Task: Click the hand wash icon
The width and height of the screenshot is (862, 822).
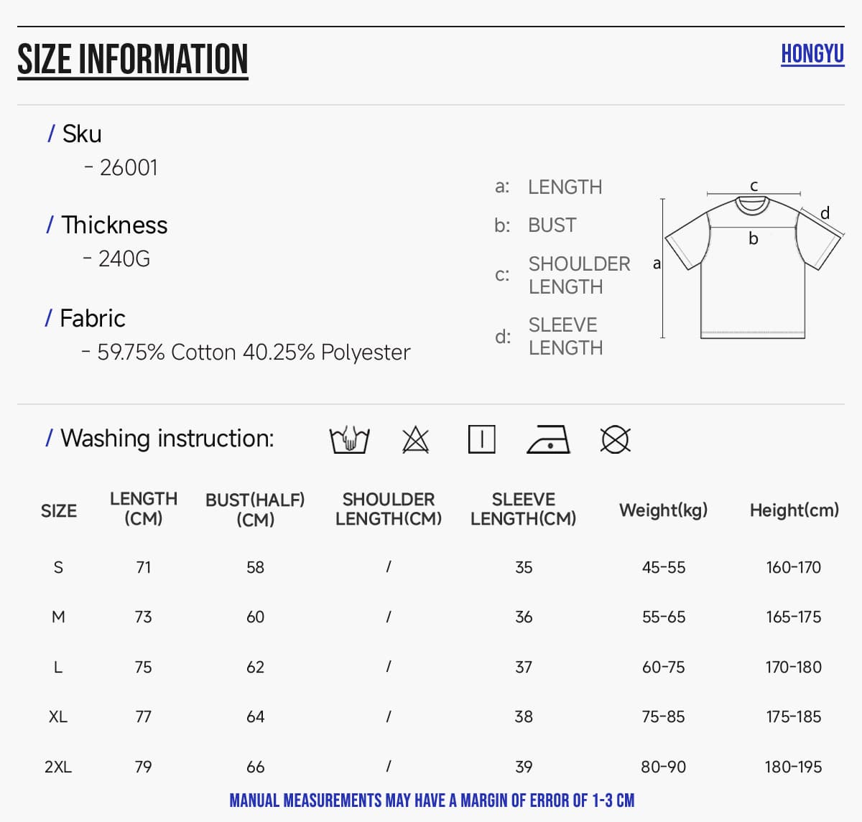Action: click(349, 439)
